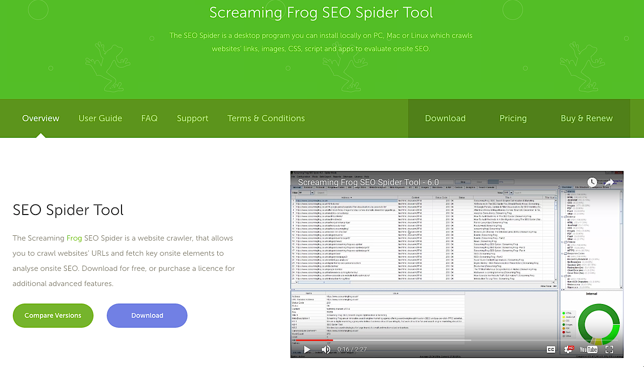This screenshot has width=644, height=367.
Task: Open the Pricing navigation item
Action: click(x=513, y=118)
